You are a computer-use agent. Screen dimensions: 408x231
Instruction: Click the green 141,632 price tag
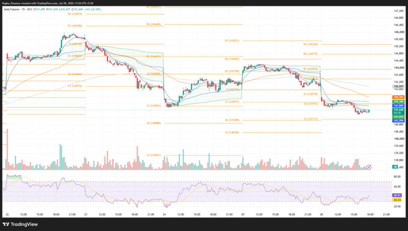coord(398,116)
